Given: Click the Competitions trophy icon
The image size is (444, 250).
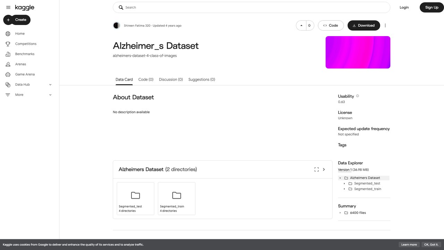Looking at the screenshot, I should pos(8,44).
